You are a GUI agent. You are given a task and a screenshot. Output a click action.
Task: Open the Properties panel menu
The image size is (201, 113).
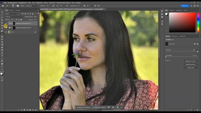(x=200, y=36)
